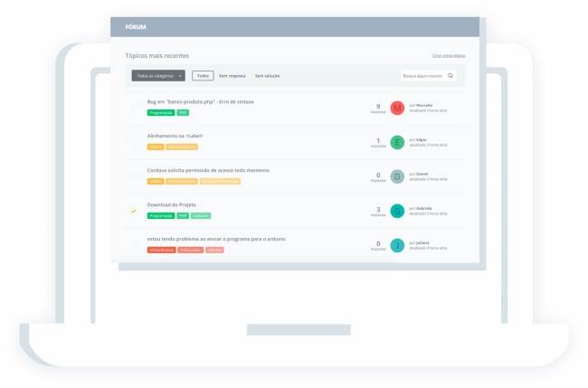
Task: Focus the topic search input field
Action: coord(423,76)
